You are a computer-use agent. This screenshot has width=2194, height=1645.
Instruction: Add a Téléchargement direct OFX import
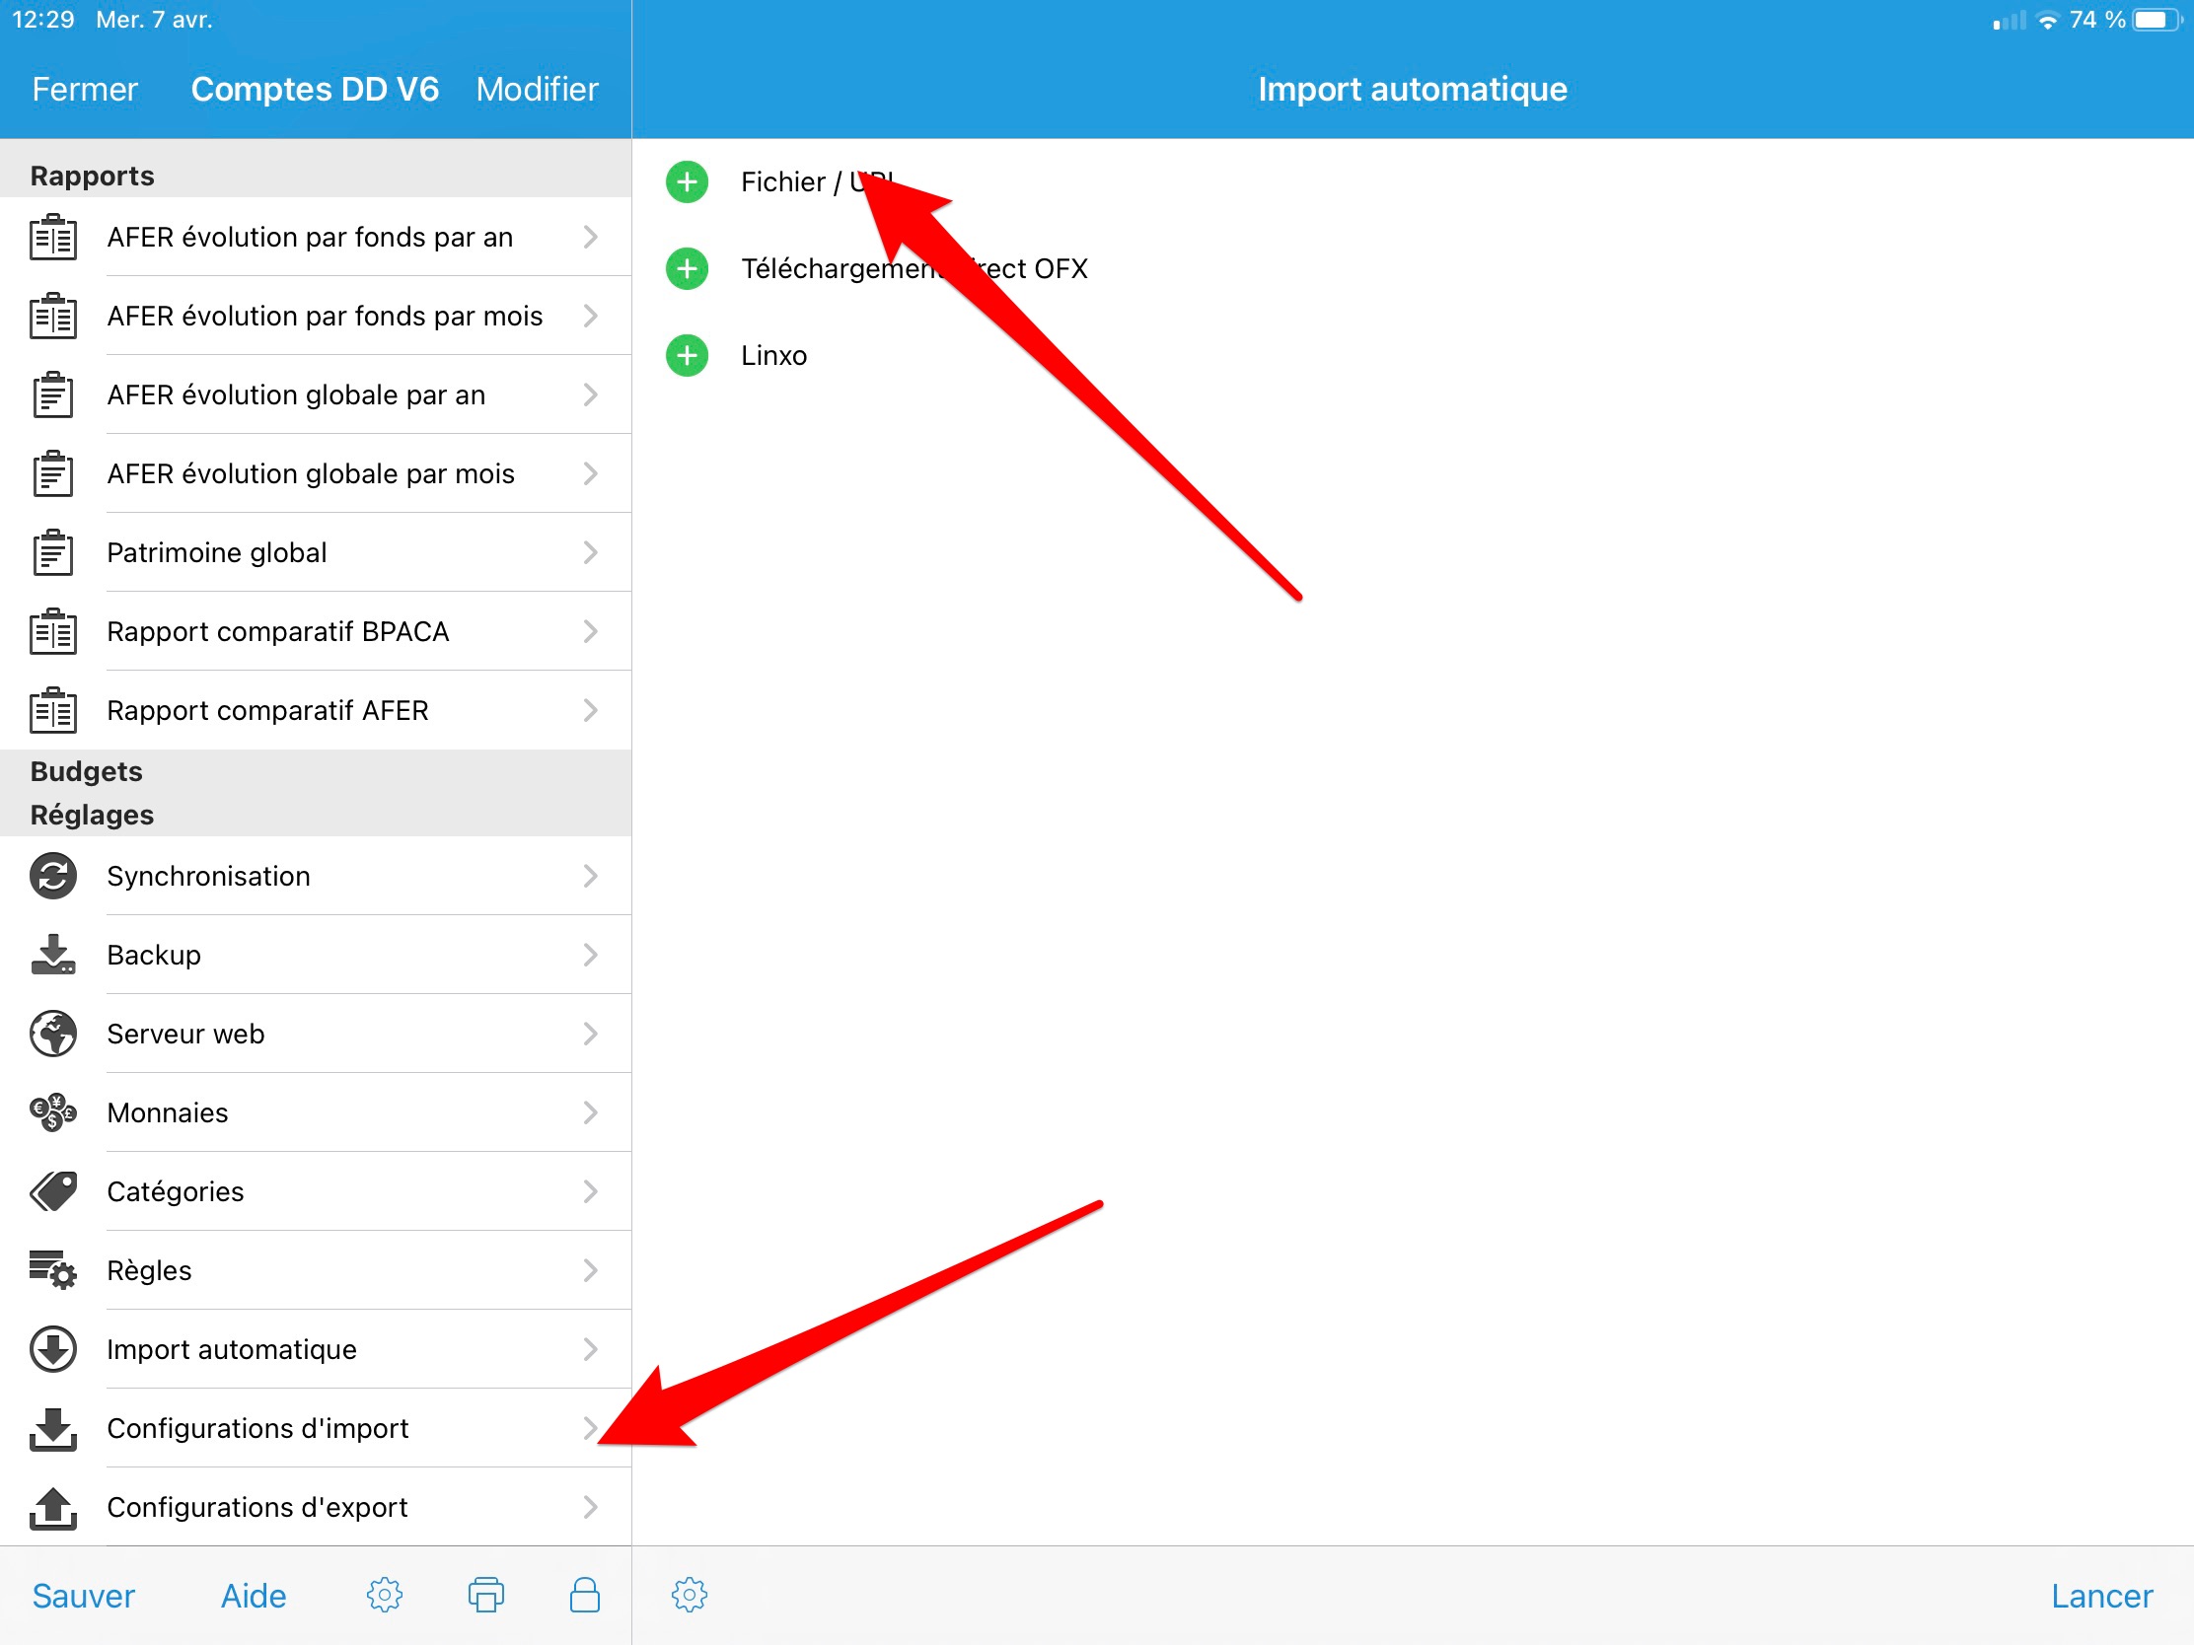(x=687, y=268)
